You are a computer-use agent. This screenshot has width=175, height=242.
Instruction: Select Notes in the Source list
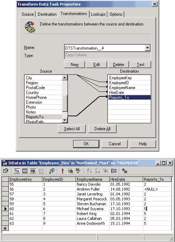[x=43, y=112]
